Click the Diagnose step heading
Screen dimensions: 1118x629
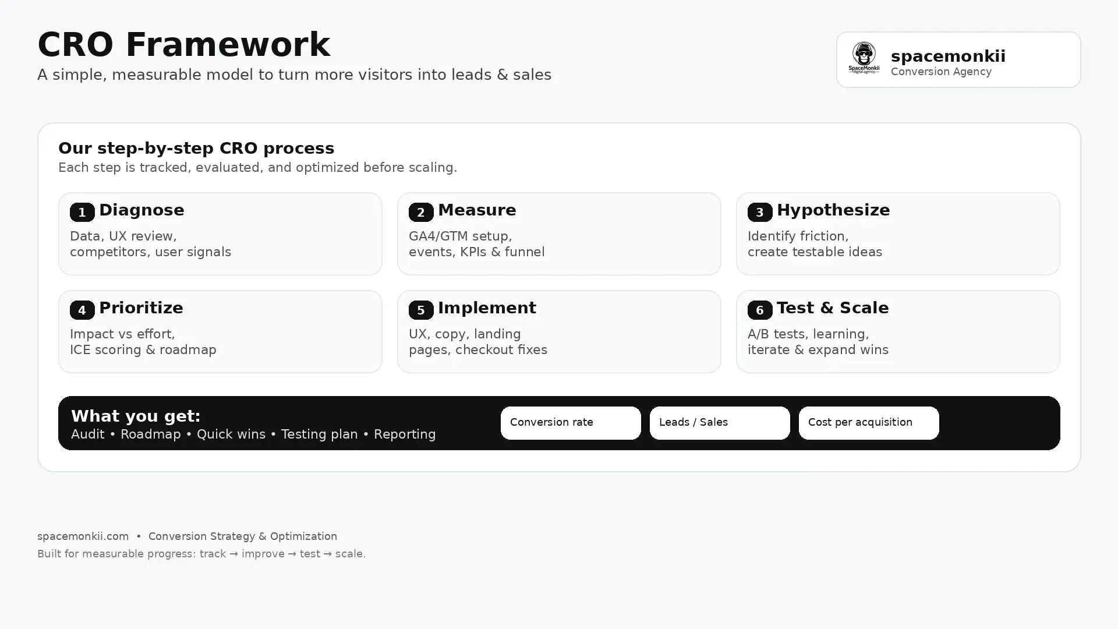click(x=141, y=210)
